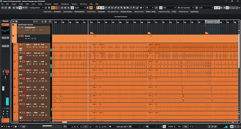Toggle global Read automation R button

(62, 8)
